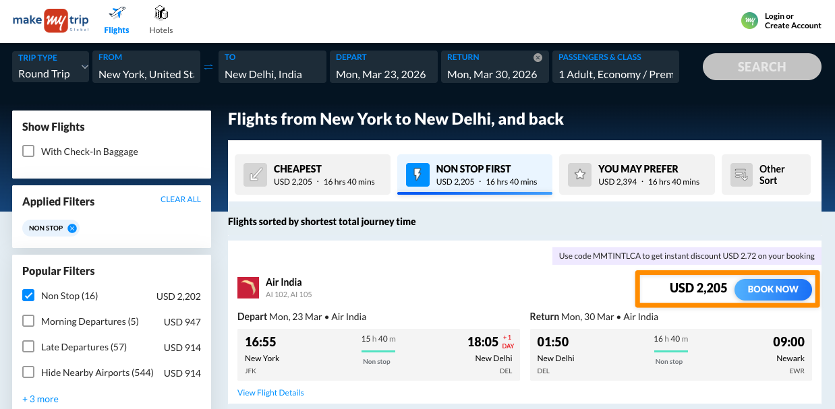Click the swap origin and destination arrows
The image size is (835, 409).
(x=209, y=67)
